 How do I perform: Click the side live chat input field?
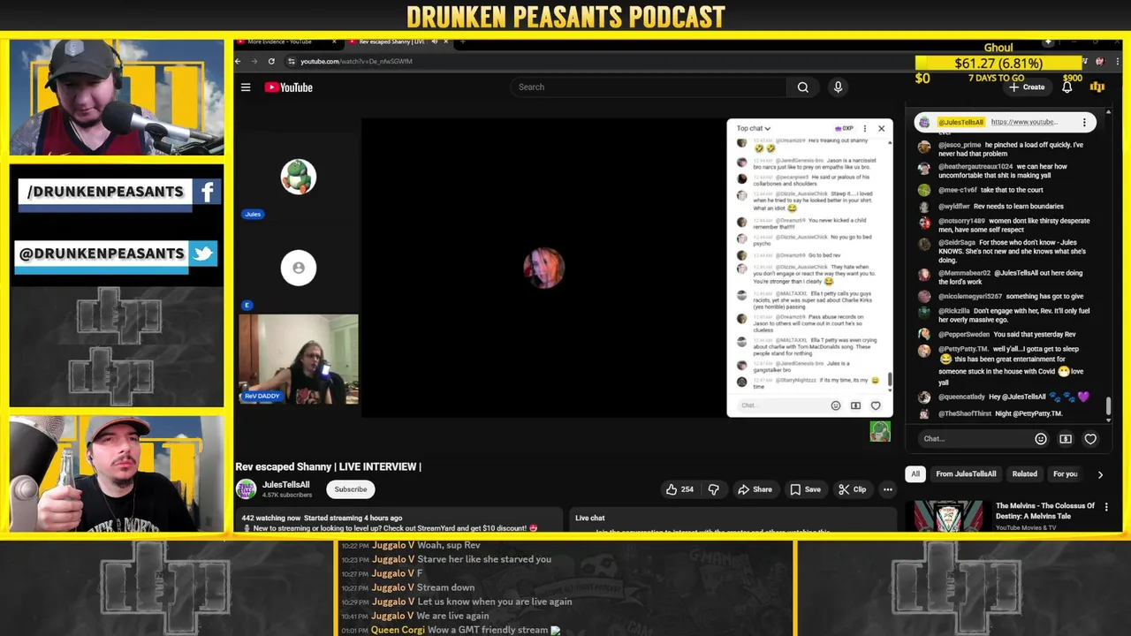[x=975, y=439]
